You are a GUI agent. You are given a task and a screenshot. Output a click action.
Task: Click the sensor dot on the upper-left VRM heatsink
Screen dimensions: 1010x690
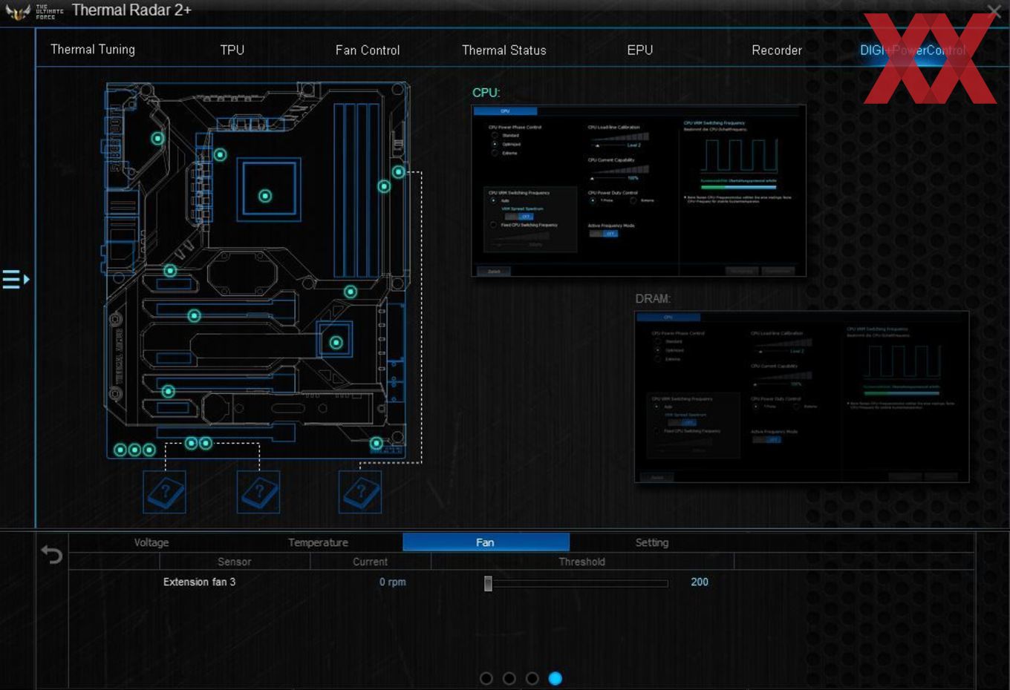pos(157,138)
